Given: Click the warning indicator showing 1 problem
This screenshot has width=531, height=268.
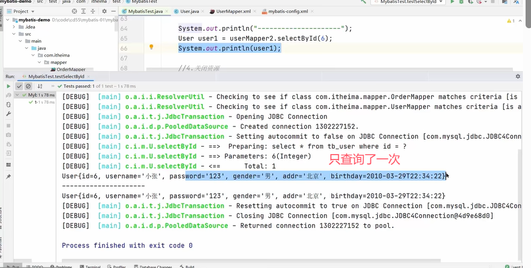Looking at the screenshot, I should coord(511,21).
